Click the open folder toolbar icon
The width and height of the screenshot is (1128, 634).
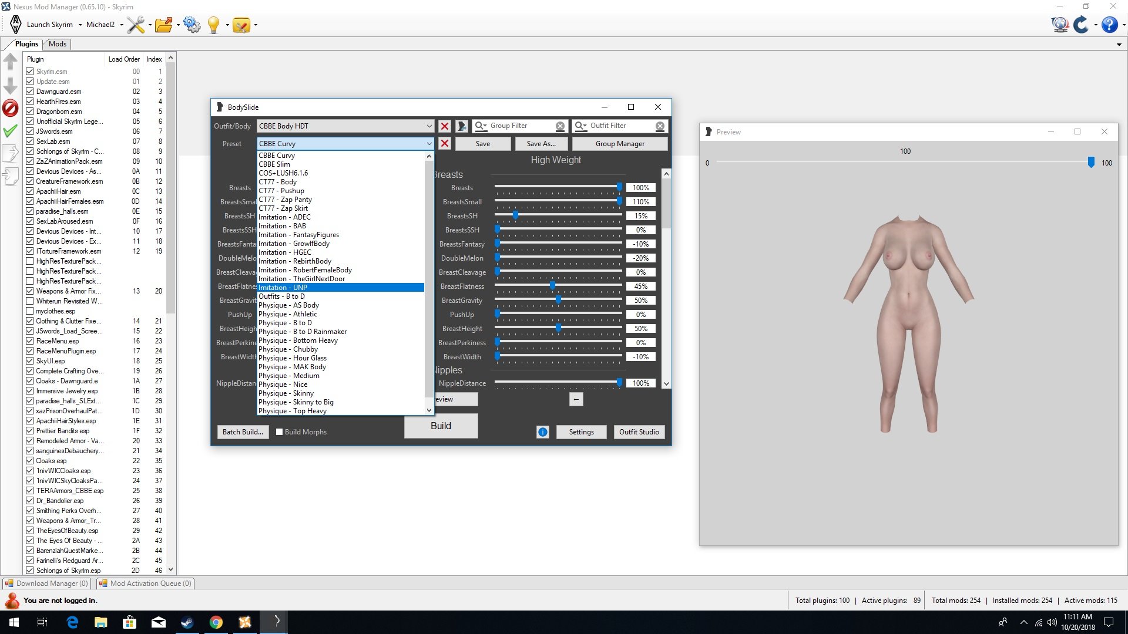164,25
